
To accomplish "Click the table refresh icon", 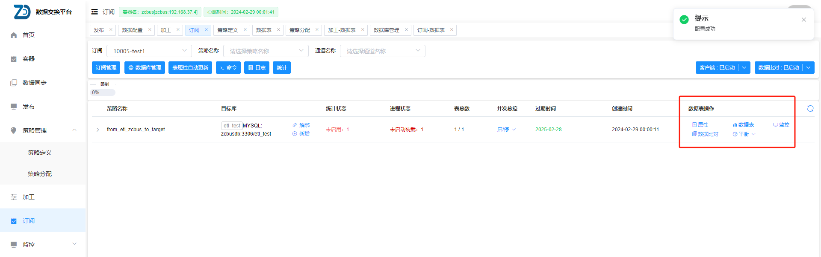I will pyautogui.click(x=810, y=109).
